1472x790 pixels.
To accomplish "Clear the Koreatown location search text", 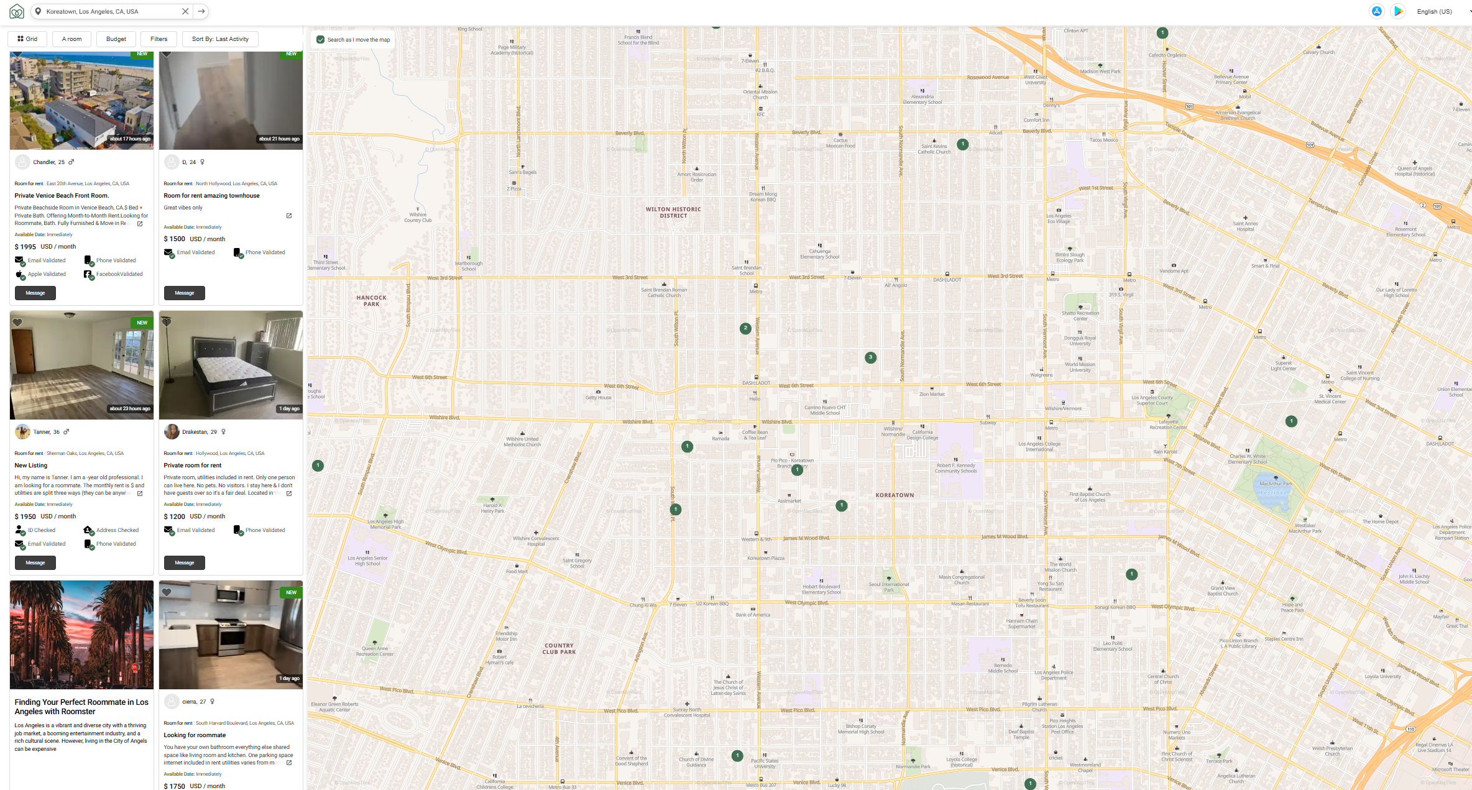I will [x=185, y=11].
